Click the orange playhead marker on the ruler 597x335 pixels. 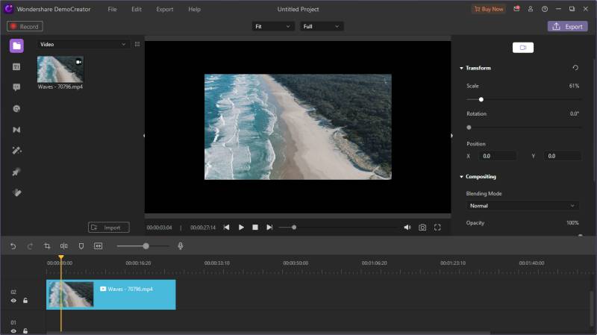(61, 258)
